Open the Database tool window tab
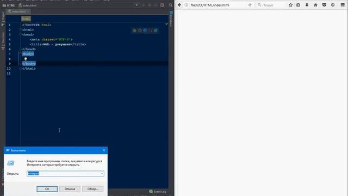 click(171, 19)
